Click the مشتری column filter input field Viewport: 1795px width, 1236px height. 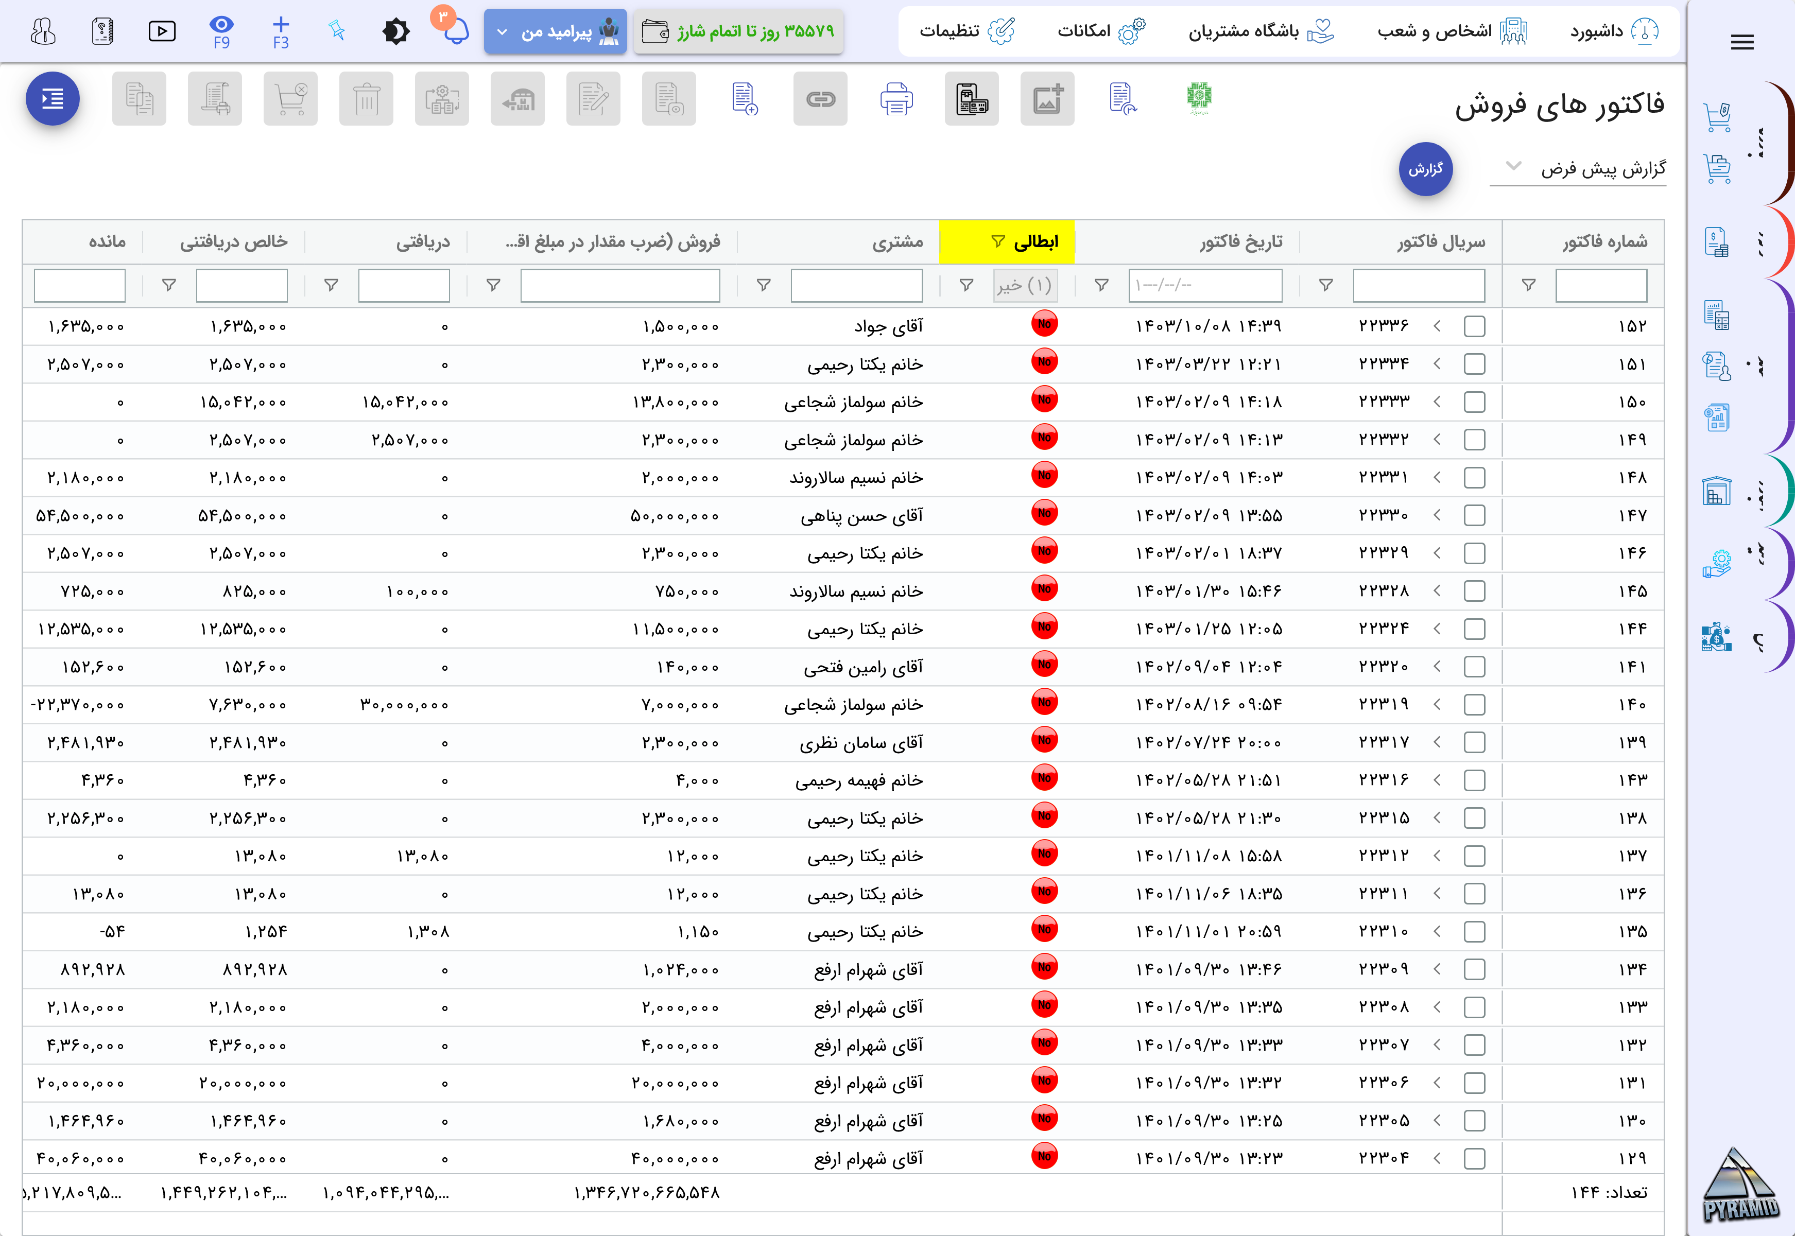856,286
